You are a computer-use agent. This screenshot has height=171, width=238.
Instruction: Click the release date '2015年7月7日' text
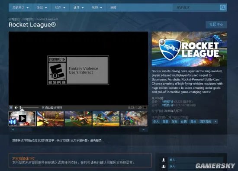coord(173,111)
